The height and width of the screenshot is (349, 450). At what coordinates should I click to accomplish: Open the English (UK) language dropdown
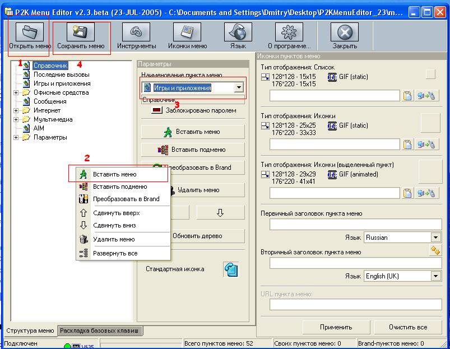point(435,276)
